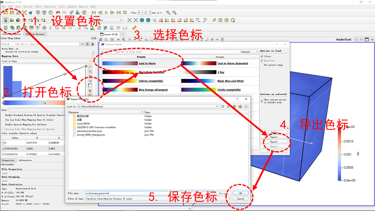375x211 pixels.
Task: Check Use Log Scale When Mapping Data To Colors
Action: click(x=3, y=120)
